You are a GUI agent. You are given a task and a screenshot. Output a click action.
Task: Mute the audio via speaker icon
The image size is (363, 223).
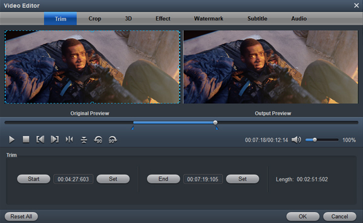[x=296, y=140]
